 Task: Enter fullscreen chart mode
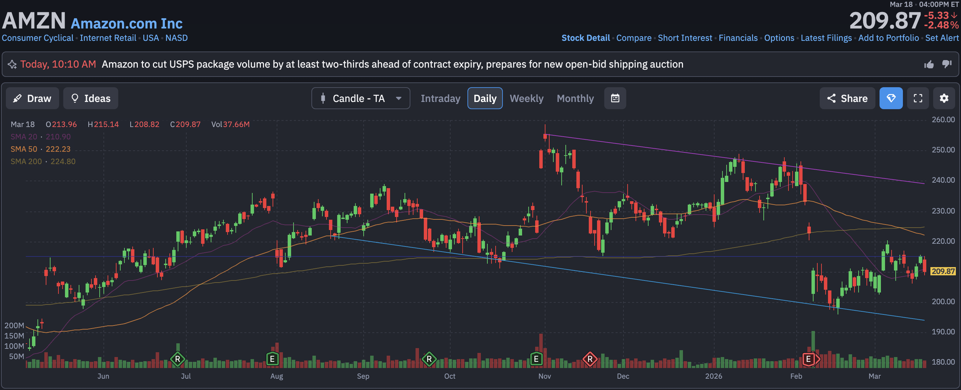pos(918,98)
